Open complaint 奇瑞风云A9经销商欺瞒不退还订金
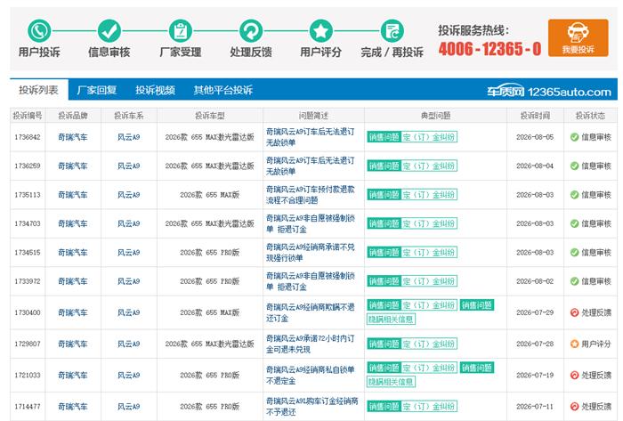 [x=310, y=312]
